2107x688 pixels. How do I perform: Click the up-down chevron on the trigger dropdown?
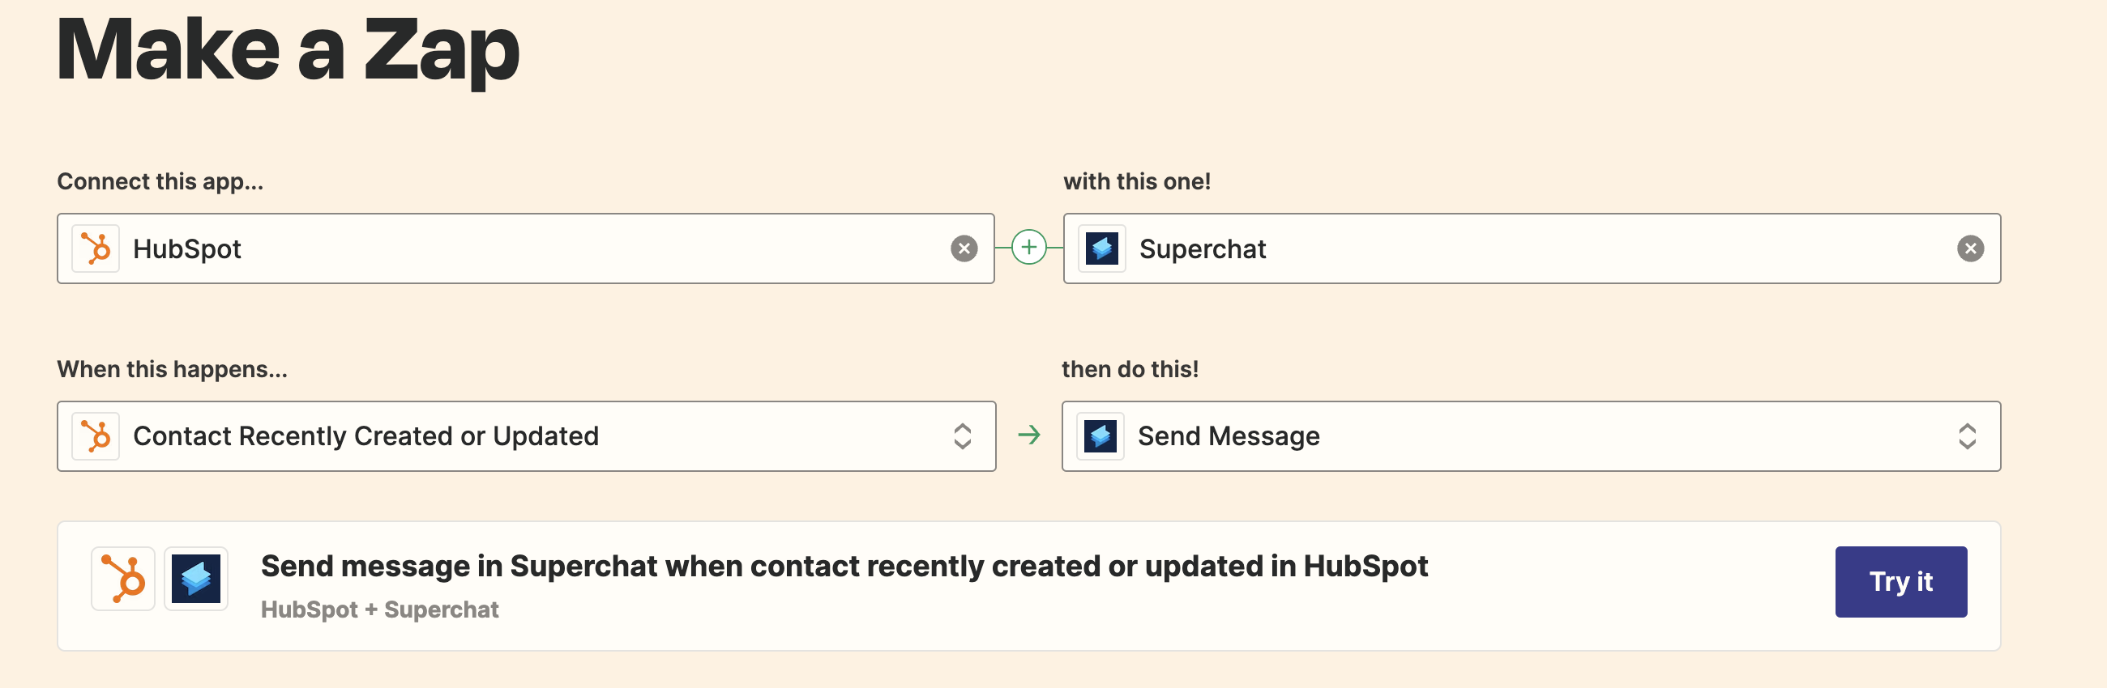962,436
